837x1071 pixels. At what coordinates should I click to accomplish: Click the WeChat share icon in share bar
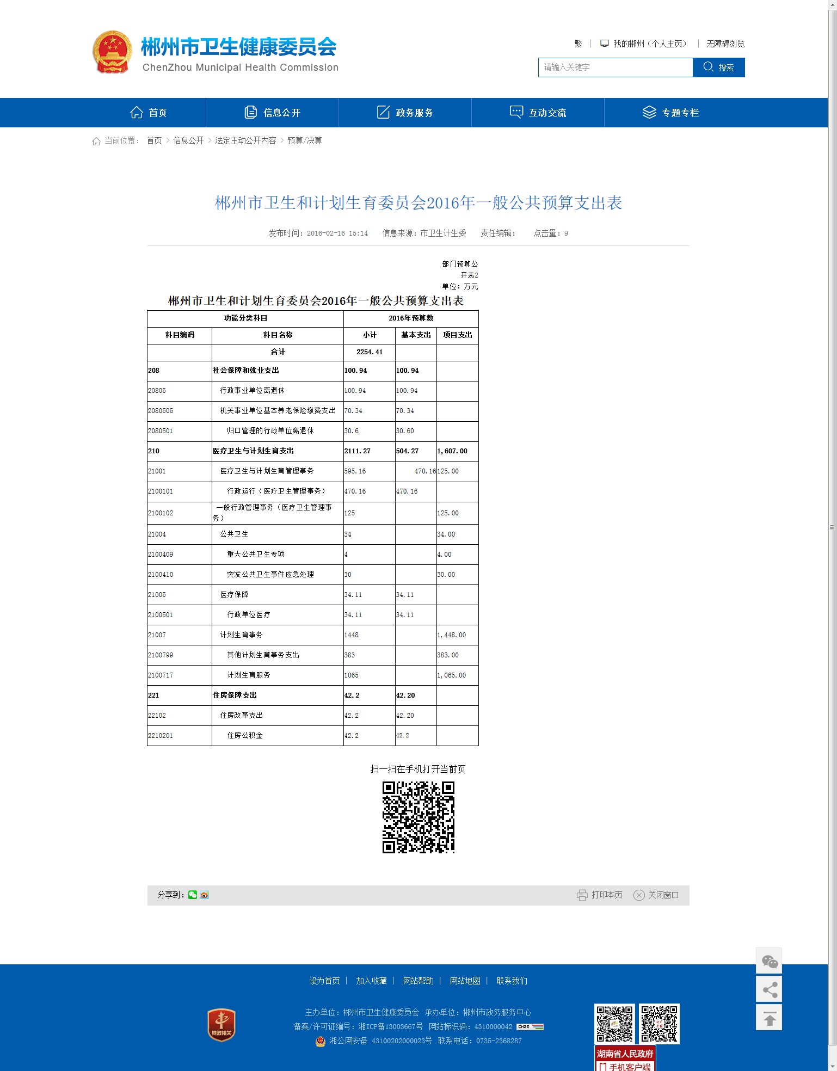(x=193, y=895)
